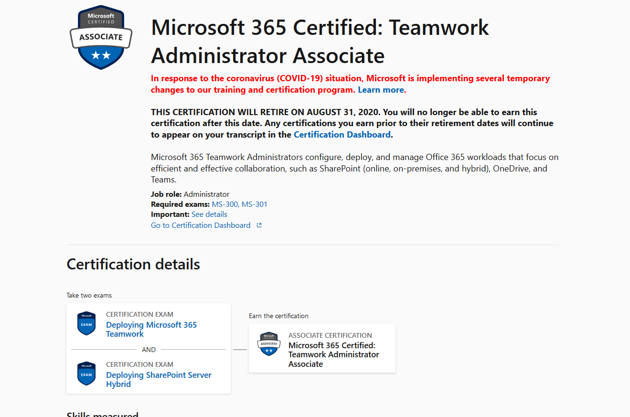The height and width of the screenshot is (417, 630).
Task: Click the Microsoft Certified Associate badge at top
Action: 101,37
